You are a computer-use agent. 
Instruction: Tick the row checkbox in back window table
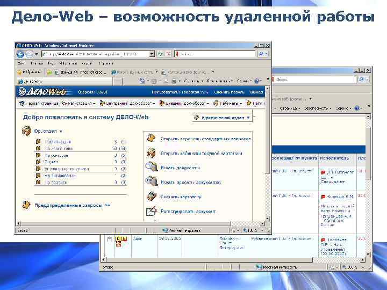coord(109,239)
